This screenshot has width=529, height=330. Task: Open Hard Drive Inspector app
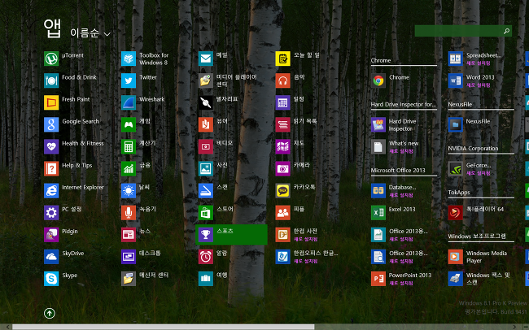point(378,124)
